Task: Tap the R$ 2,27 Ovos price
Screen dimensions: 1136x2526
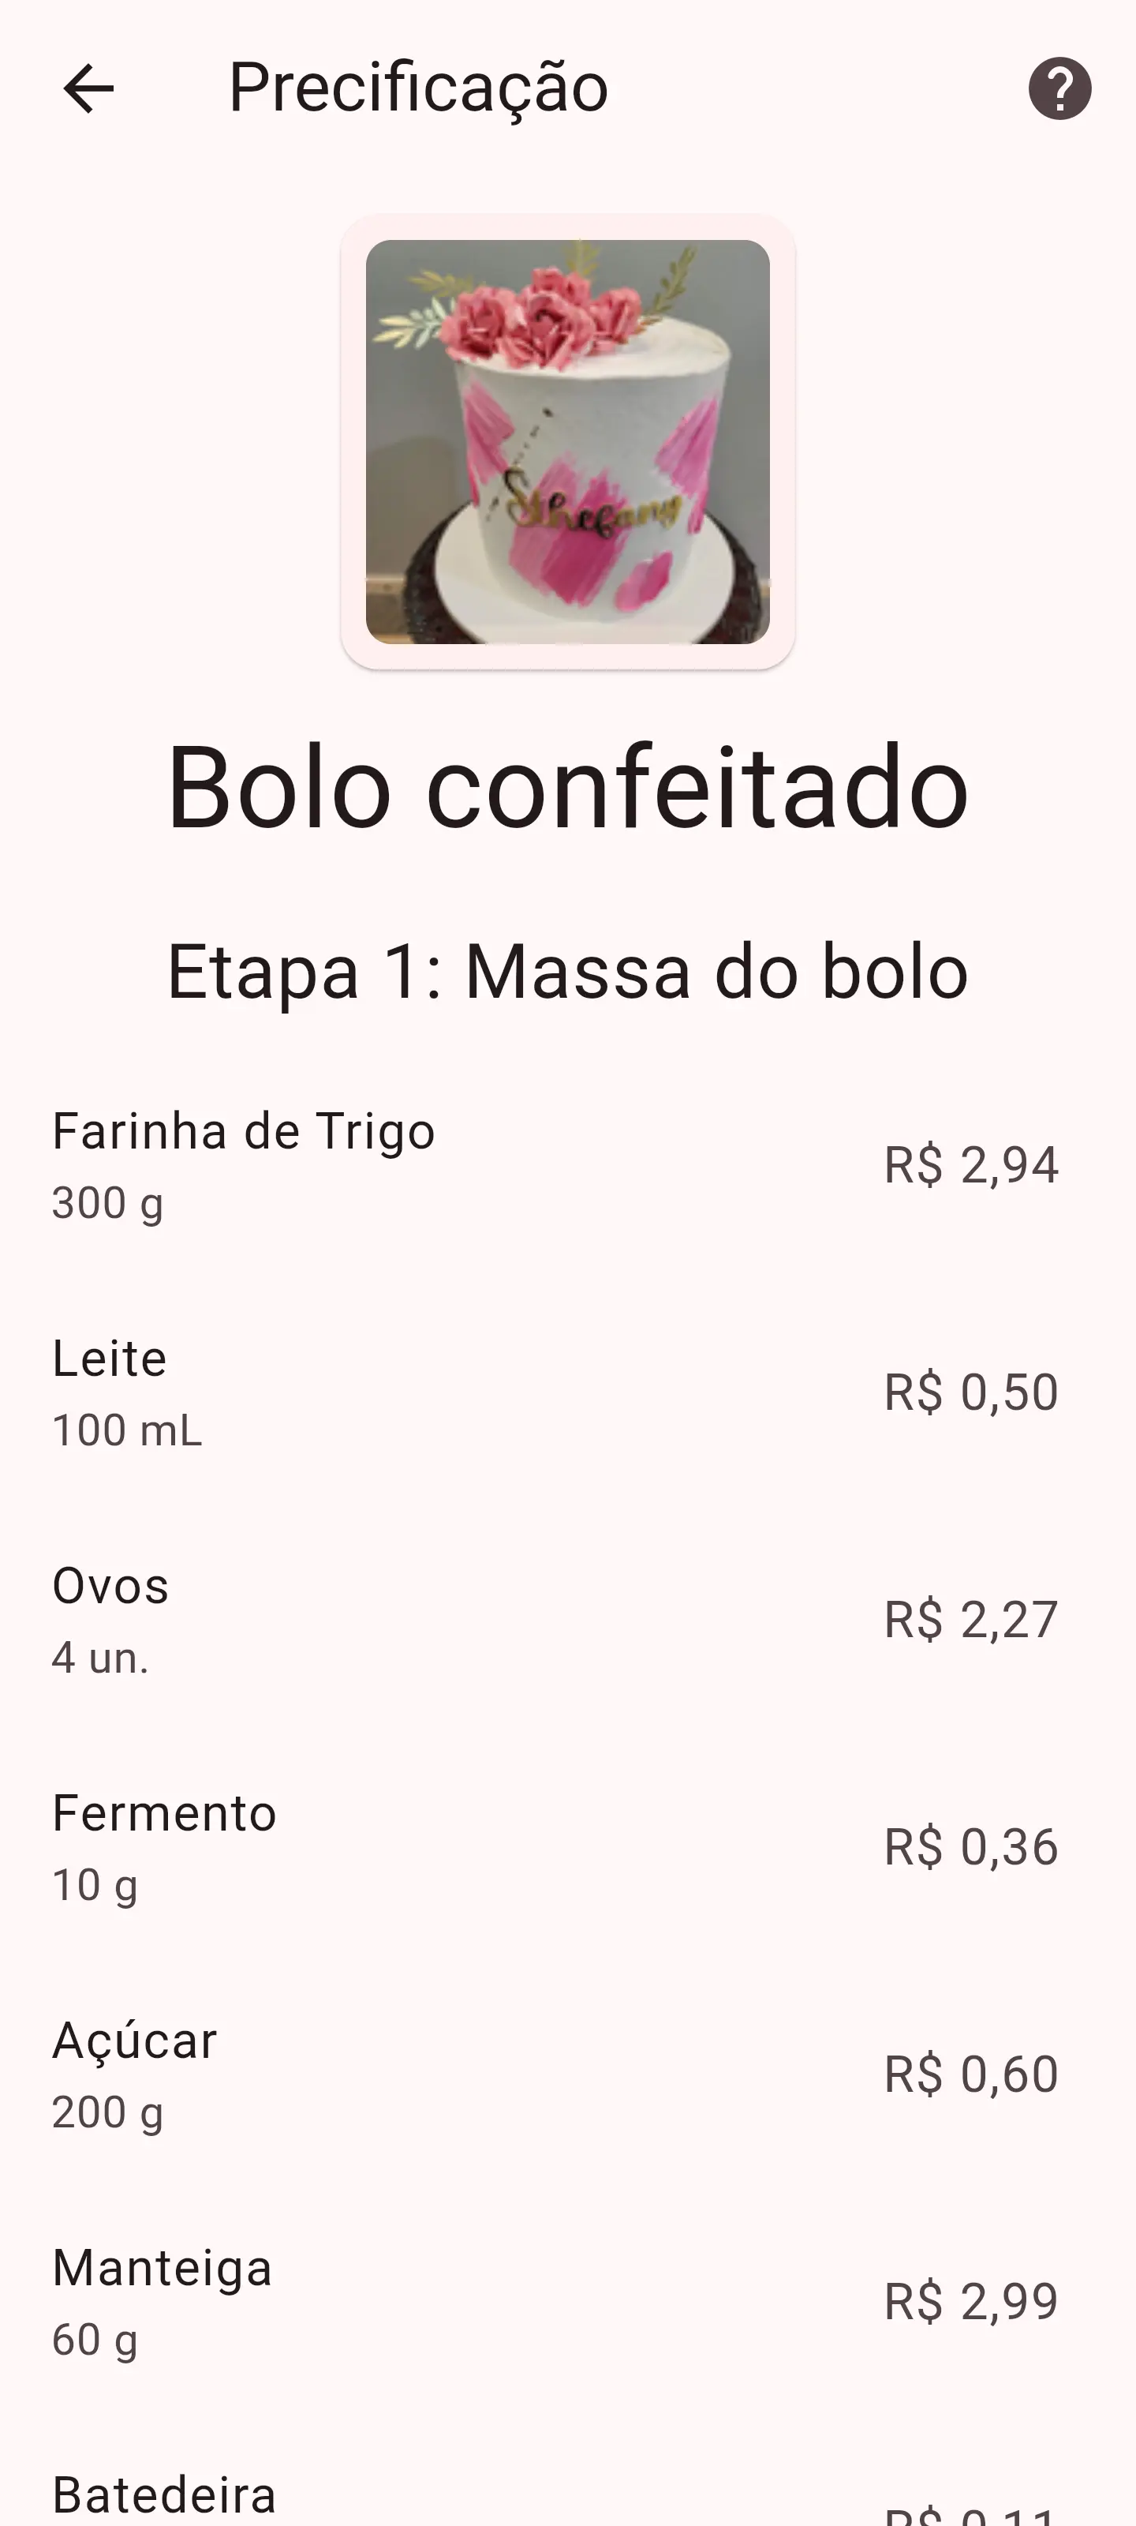Action: (970, 1620)
